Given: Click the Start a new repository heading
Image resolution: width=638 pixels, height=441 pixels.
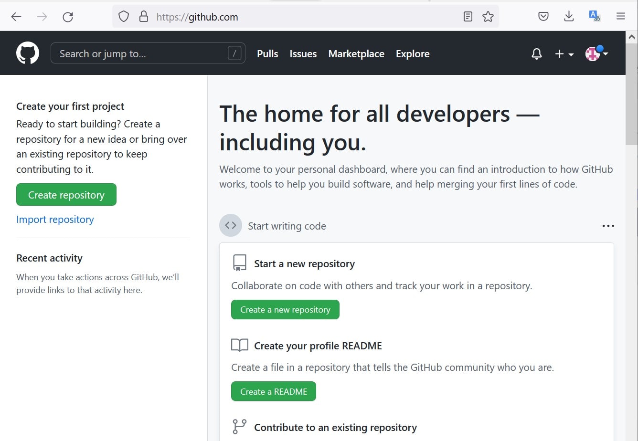Looking at the screenshot, I should 304,264.
